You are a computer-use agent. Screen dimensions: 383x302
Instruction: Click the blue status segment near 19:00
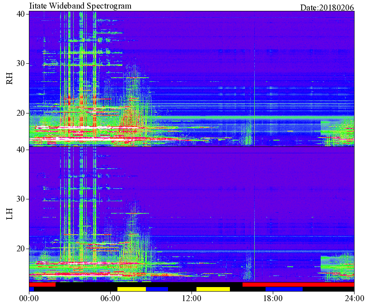tap(284, 289)
